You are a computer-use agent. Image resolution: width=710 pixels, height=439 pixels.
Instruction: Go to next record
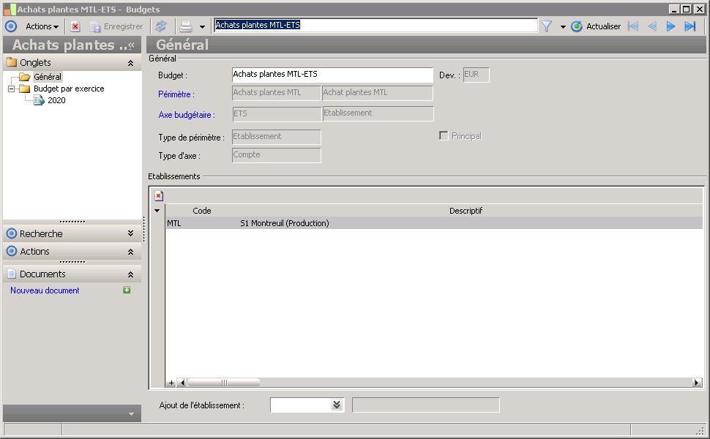[x=670, y=26]
